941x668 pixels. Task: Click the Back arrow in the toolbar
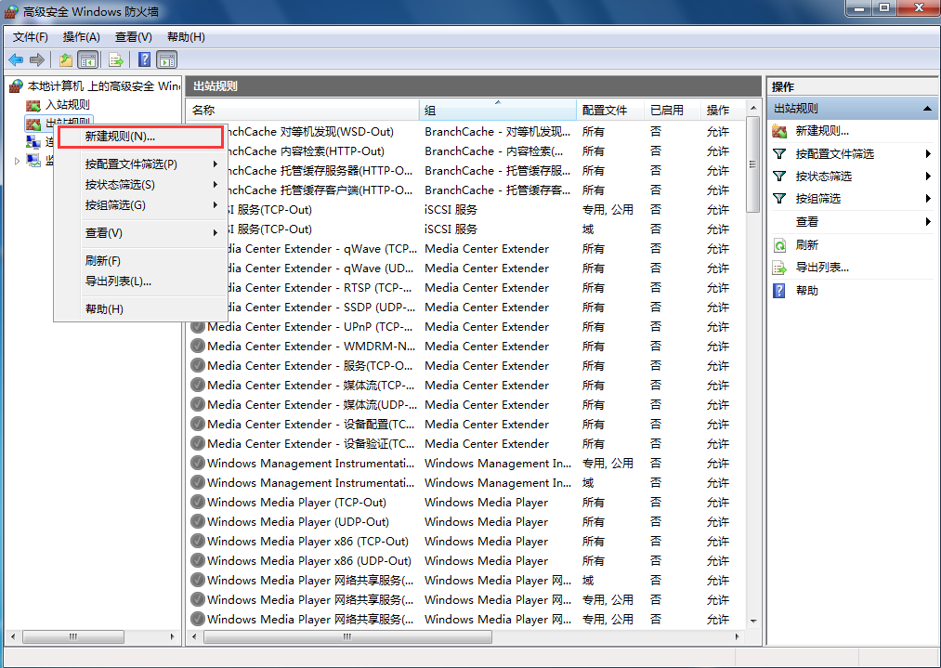pos(16,59)
